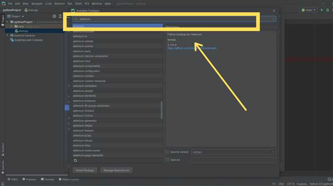Click the package search input field
The image size is (333, 186).
pos(174,19)
